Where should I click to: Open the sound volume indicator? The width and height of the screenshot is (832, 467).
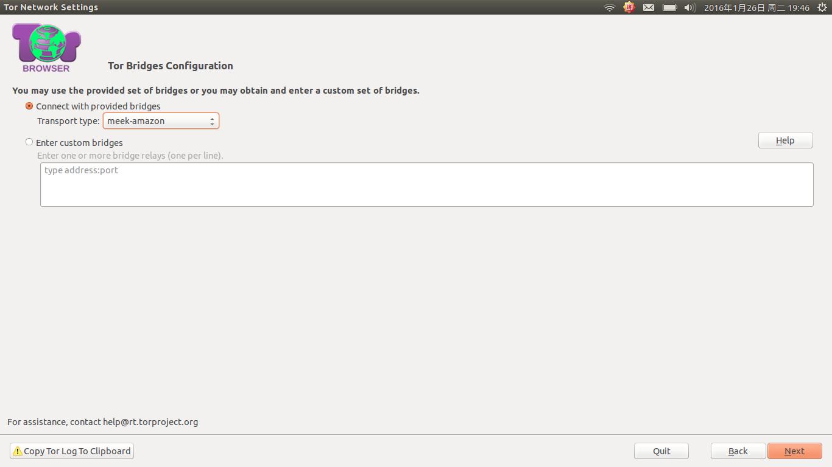coord(689,7)
